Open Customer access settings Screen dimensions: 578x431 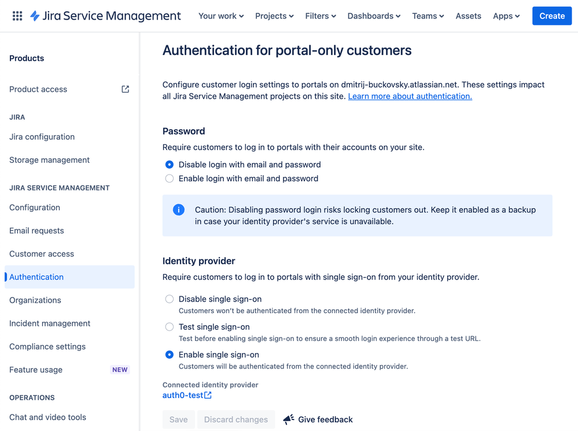click(69, 254)
